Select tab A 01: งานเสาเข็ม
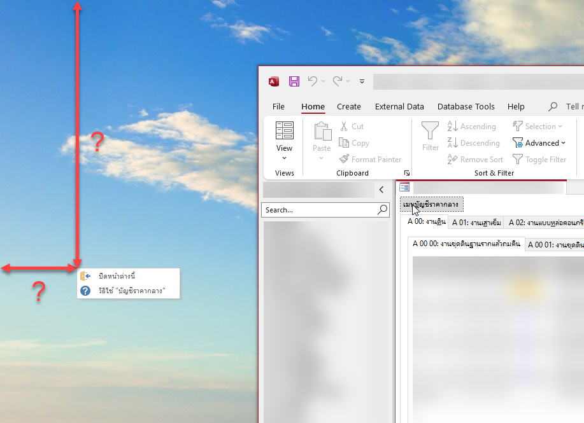584x423 pixels. tap(476, 223)
